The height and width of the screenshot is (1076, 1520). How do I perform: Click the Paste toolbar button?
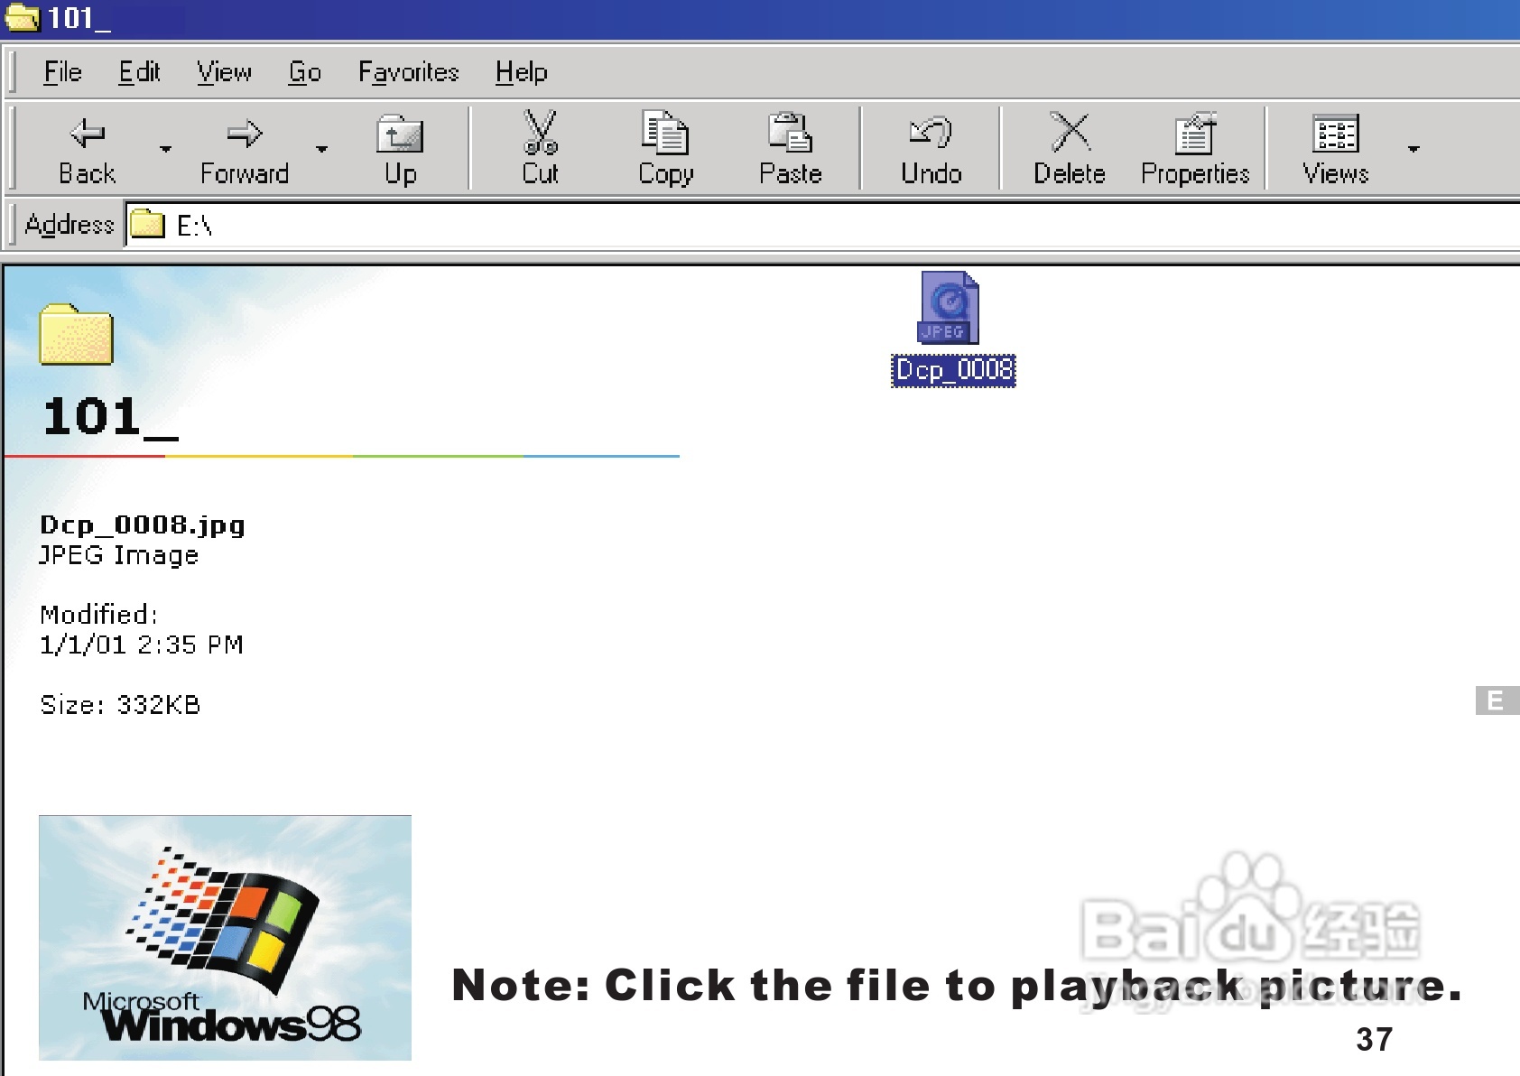(791, 149)
